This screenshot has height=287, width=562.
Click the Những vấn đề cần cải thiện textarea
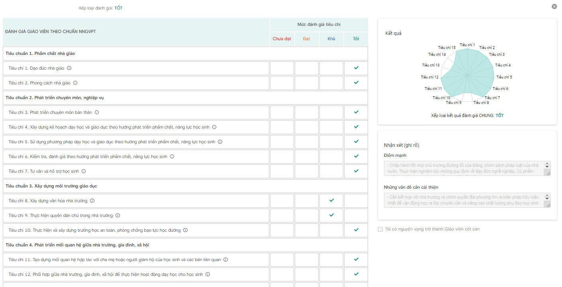[x=464, y=200]
